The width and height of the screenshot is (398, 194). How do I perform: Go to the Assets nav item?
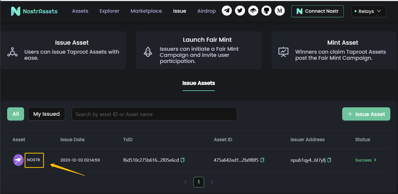tap(80, 11)
